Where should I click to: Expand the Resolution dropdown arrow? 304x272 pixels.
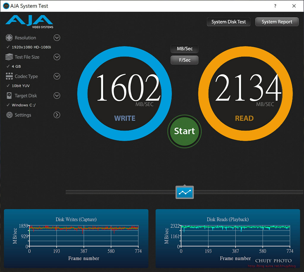point(57,38)
